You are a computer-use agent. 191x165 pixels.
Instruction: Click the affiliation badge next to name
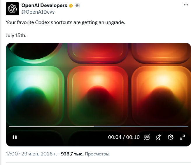(77, 6)
